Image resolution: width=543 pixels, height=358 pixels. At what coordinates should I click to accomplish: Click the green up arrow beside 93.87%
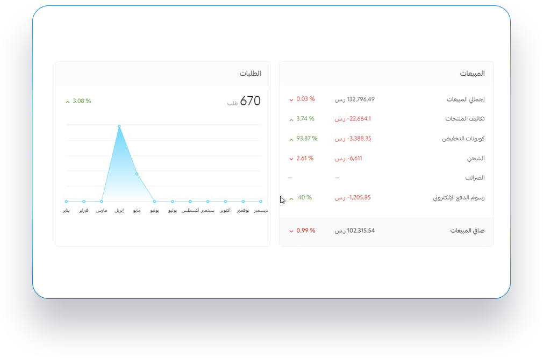pos(291,139)
